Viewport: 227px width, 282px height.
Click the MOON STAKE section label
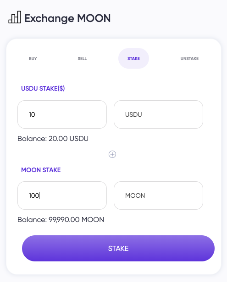(x=41, y=170)
